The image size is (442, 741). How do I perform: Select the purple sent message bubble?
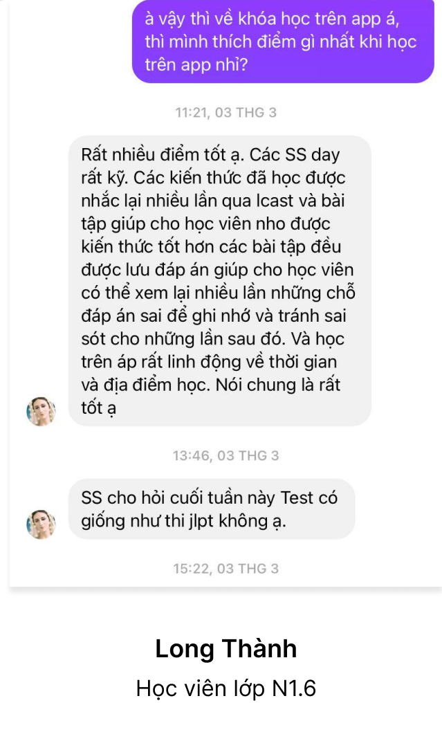coord(283,42)
